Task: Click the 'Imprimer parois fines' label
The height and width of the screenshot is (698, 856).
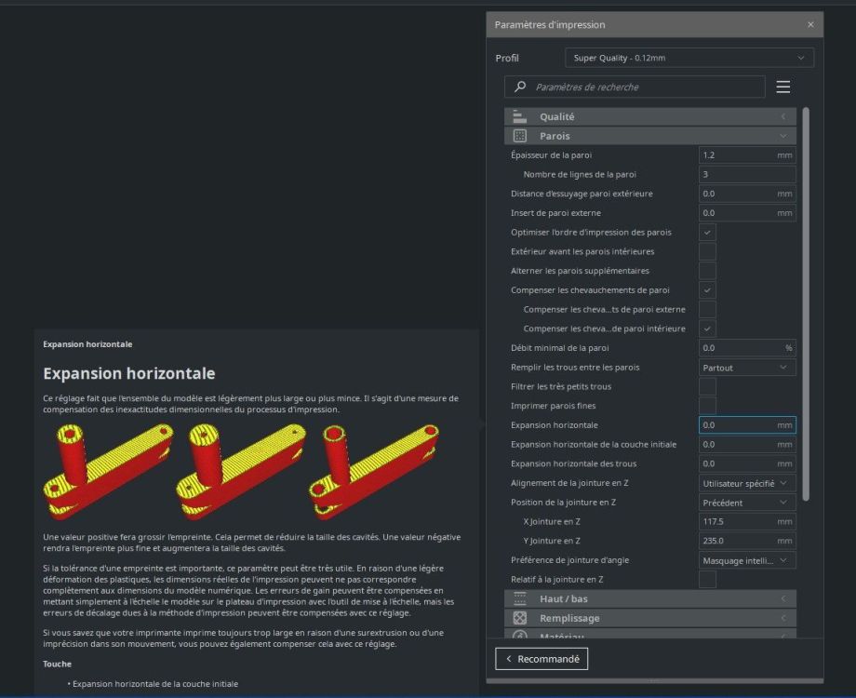Action: [x=553, y=406]
